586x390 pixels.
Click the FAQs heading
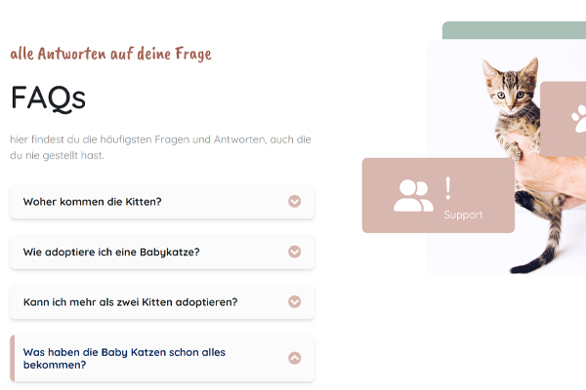tap(48, 98)
